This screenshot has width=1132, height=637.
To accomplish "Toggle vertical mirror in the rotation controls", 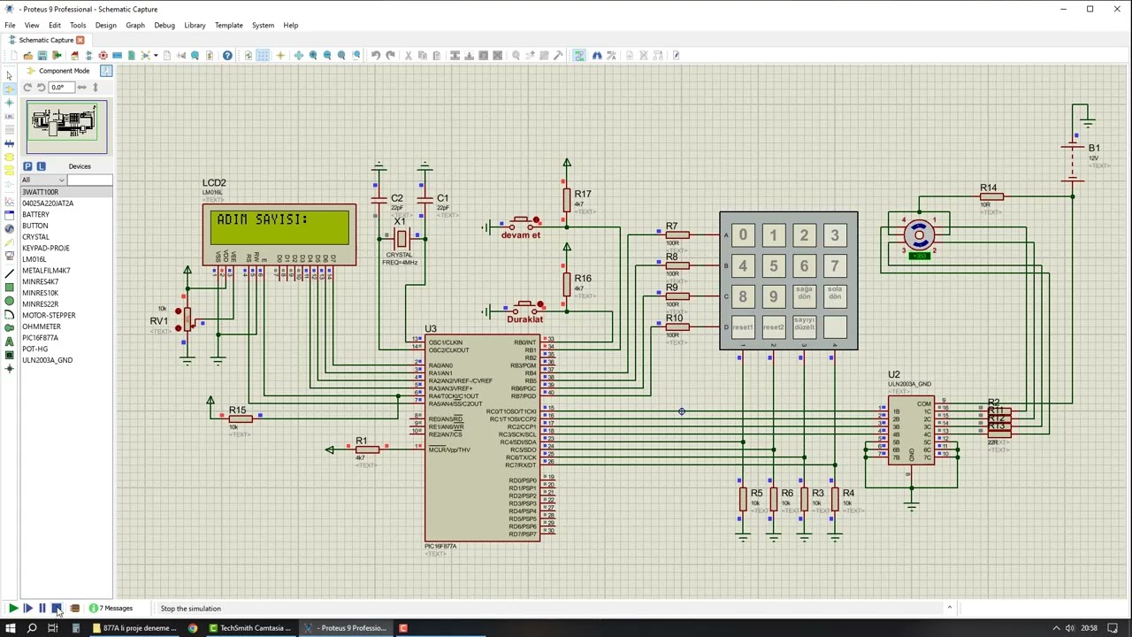I will tap(96, 87).
